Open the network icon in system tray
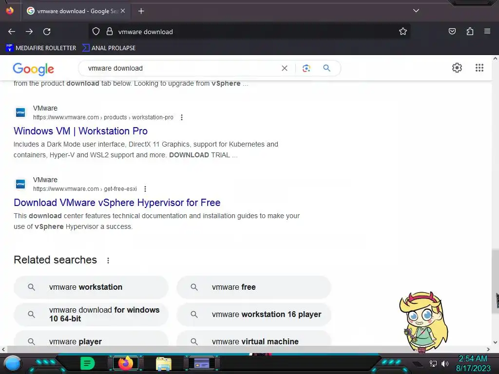Screen dimensions: 499x374 coord(433,363)
